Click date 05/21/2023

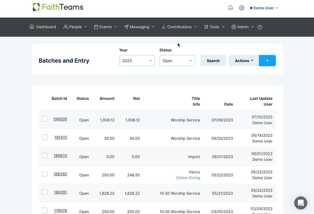[x=222, y=193]
